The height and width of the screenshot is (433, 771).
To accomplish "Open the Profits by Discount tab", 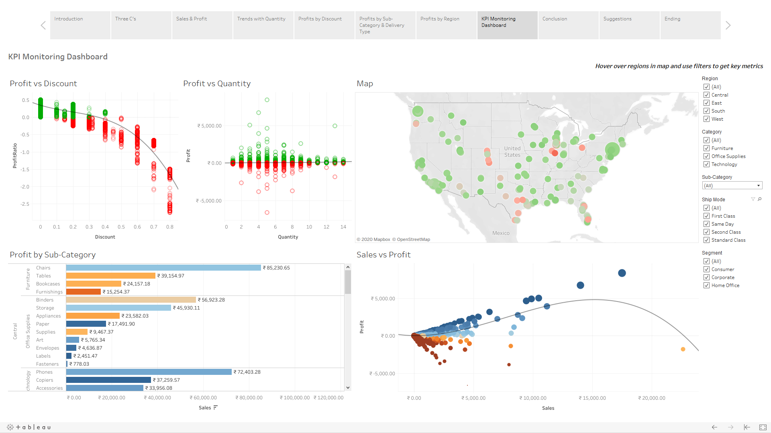I will (324, 25).
